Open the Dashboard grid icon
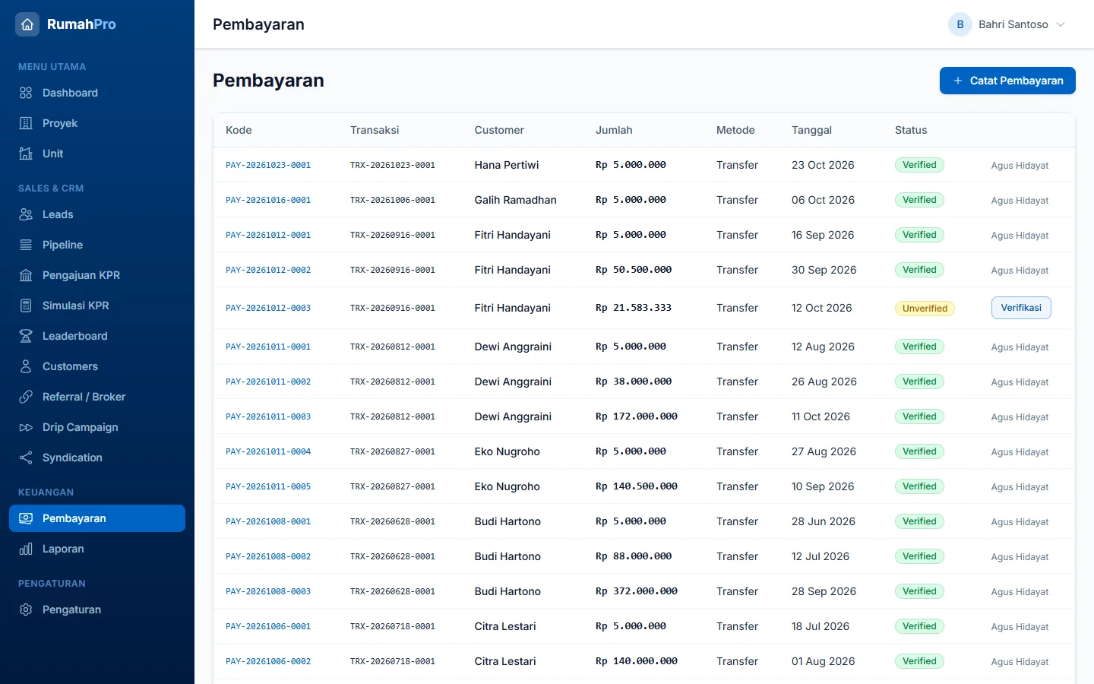1094x684 pixels. (26, 93)
